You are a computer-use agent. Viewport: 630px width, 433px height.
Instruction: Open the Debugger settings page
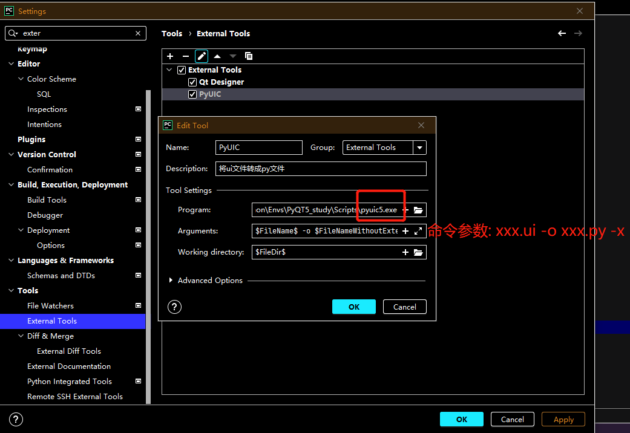pyautogui.click(x=45, y=215)
